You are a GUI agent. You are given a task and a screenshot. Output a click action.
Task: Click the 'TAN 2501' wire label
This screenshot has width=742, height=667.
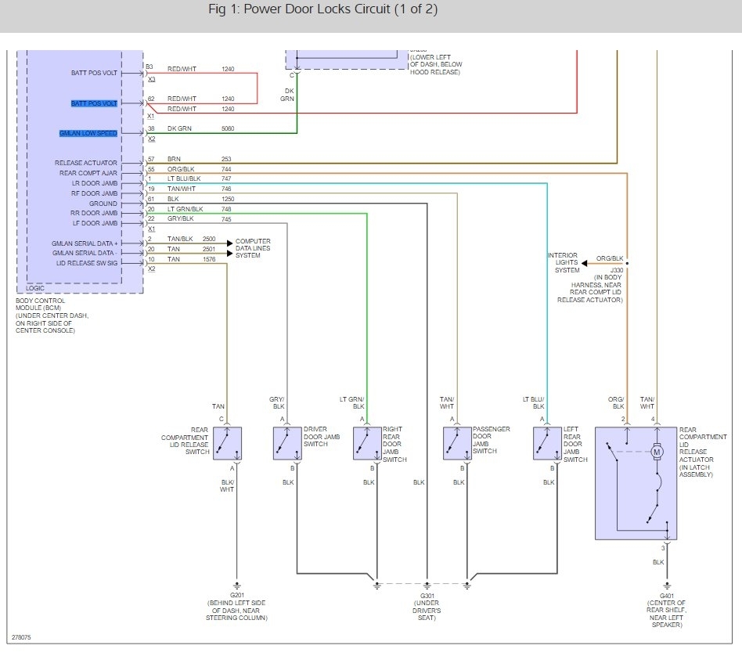[x=191, y=249]
